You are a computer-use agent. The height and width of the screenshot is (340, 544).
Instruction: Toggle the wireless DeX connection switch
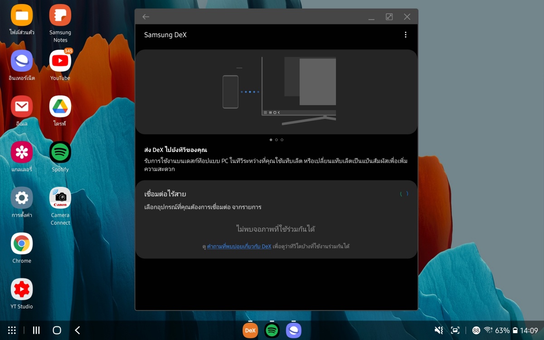404,194
